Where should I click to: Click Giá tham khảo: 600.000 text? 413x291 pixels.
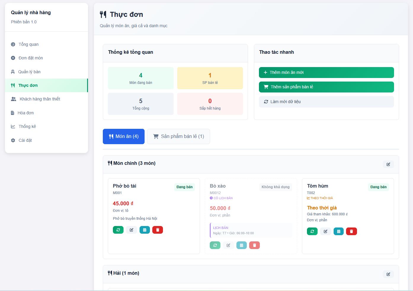point(327,214)
